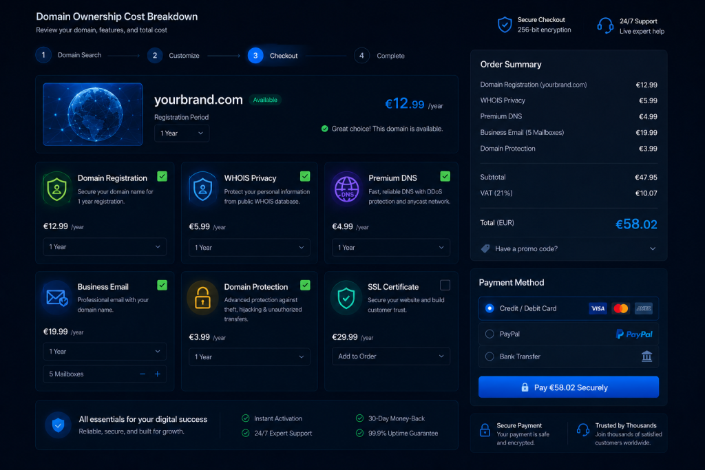Uncheck the Business Email checkbox
705x470 pixels.
(x=162, y=285)
